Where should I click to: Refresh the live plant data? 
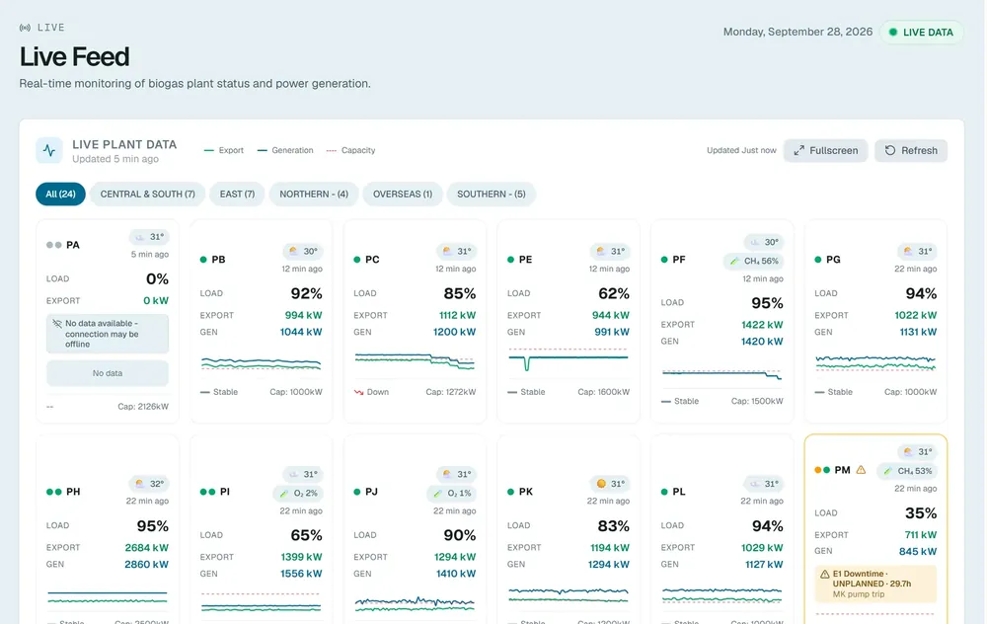911,150
